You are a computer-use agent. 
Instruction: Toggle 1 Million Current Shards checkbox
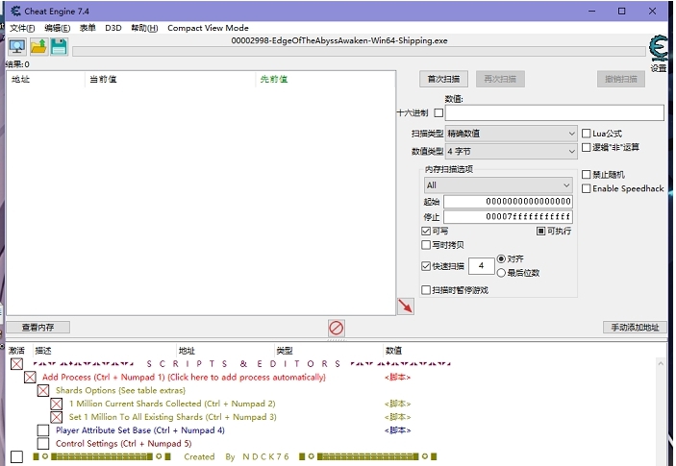(x=56, y=404)
